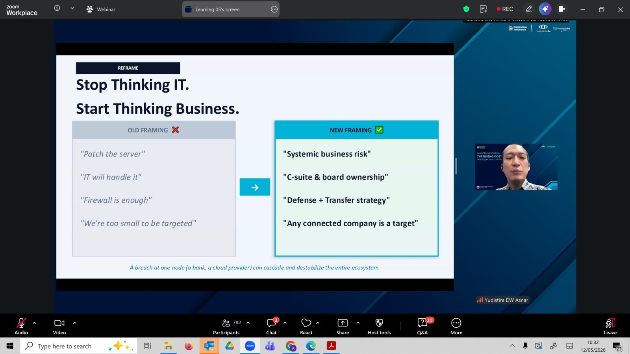Viewport: 630px width, 354px height.
Task: Click the screen cast tray icon
Action: [x=539, y=346]
